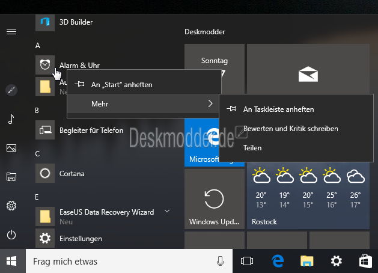Click the Cortana microphone icon
This screenshot has height=273, width=378.
(x=221, y=261)
